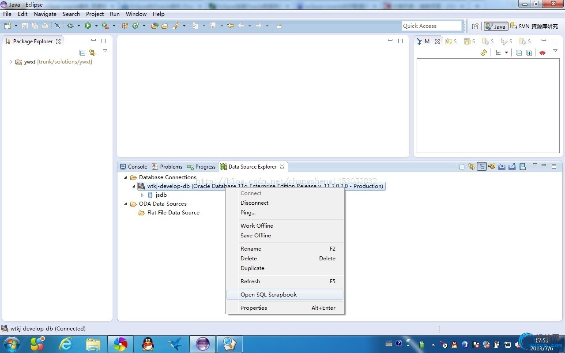Image resolution: width=565 pixels, height=353 pixels.
Task: Switch to the Java perspective
Action: 496,26
